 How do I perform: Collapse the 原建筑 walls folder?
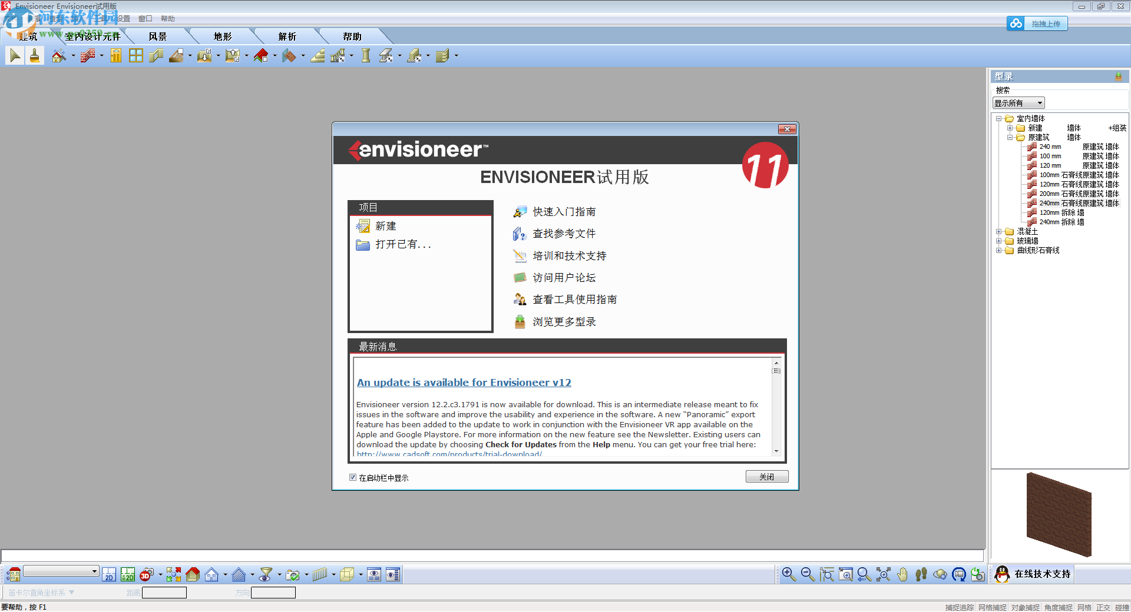(x=1009, y=137)
